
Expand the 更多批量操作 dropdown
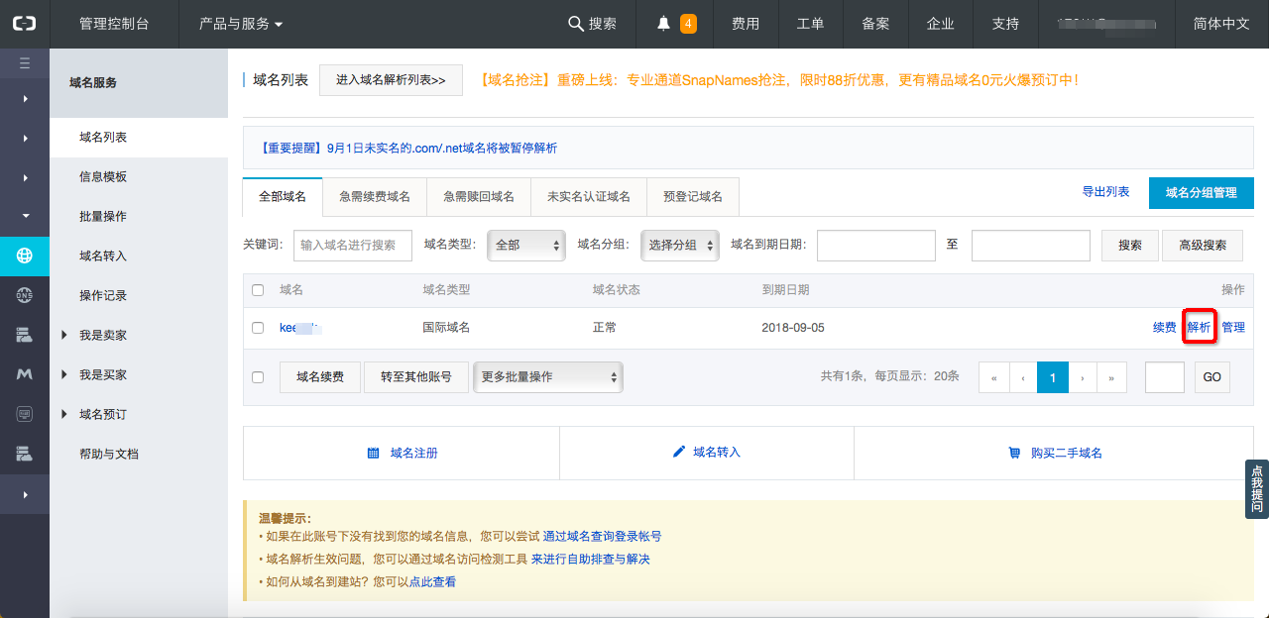coord(548,377)
